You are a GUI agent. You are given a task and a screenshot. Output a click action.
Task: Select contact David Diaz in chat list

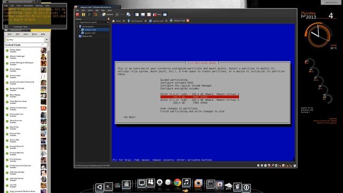pos(26,128)
